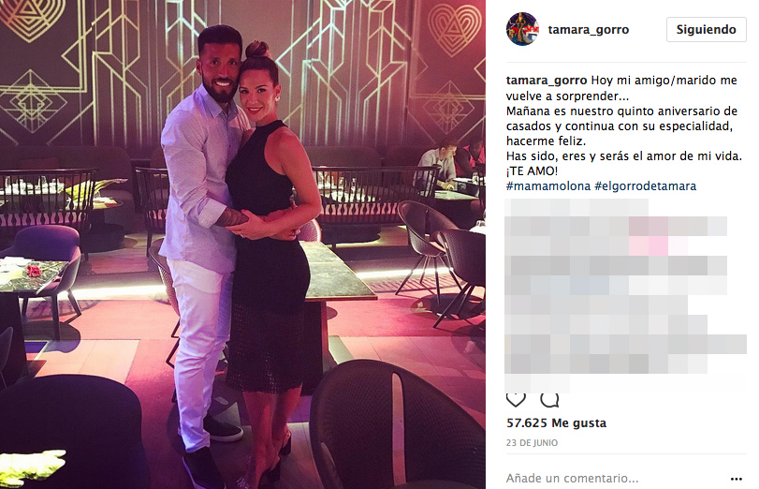Viewport: 759px width, 489px height.
Task: Toggle the Siguiendo follow button
Action: point(707,30)
